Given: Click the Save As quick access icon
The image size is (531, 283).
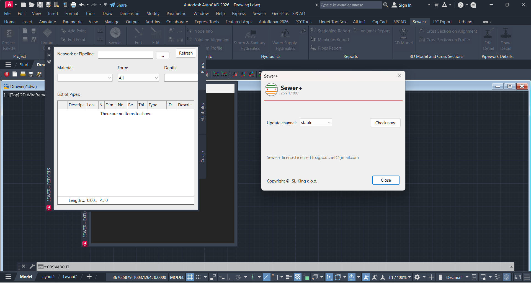Looking at the screenshot, I should coord(48,5).
